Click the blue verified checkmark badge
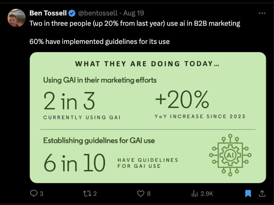Image resolution: width=274 pixels, height=205 pixels. tap(72, 13)
